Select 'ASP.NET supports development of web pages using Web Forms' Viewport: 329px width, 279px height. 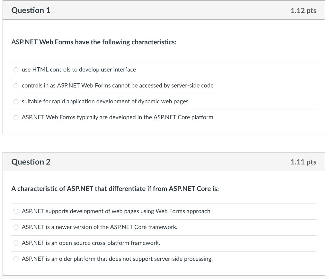[x=116, y=211]
